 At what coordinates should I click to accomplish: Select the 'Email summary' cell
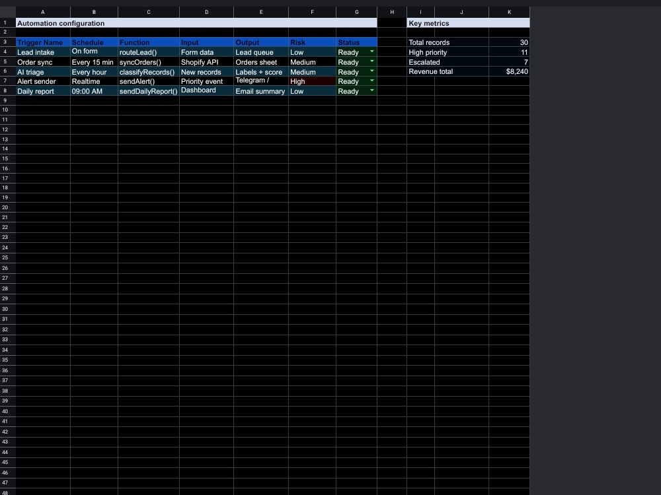coord(261,91)
